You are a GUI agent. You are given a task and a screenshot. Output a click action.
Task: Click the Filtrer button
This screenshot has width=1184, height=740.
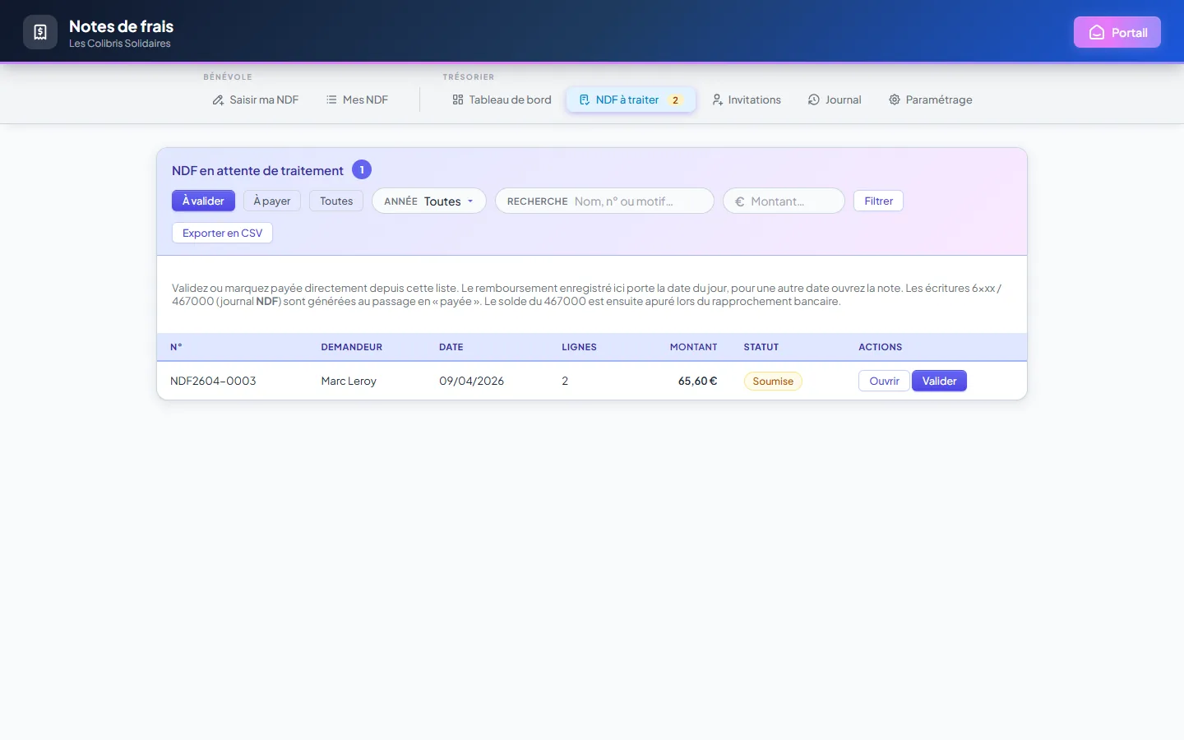point(878,201)
